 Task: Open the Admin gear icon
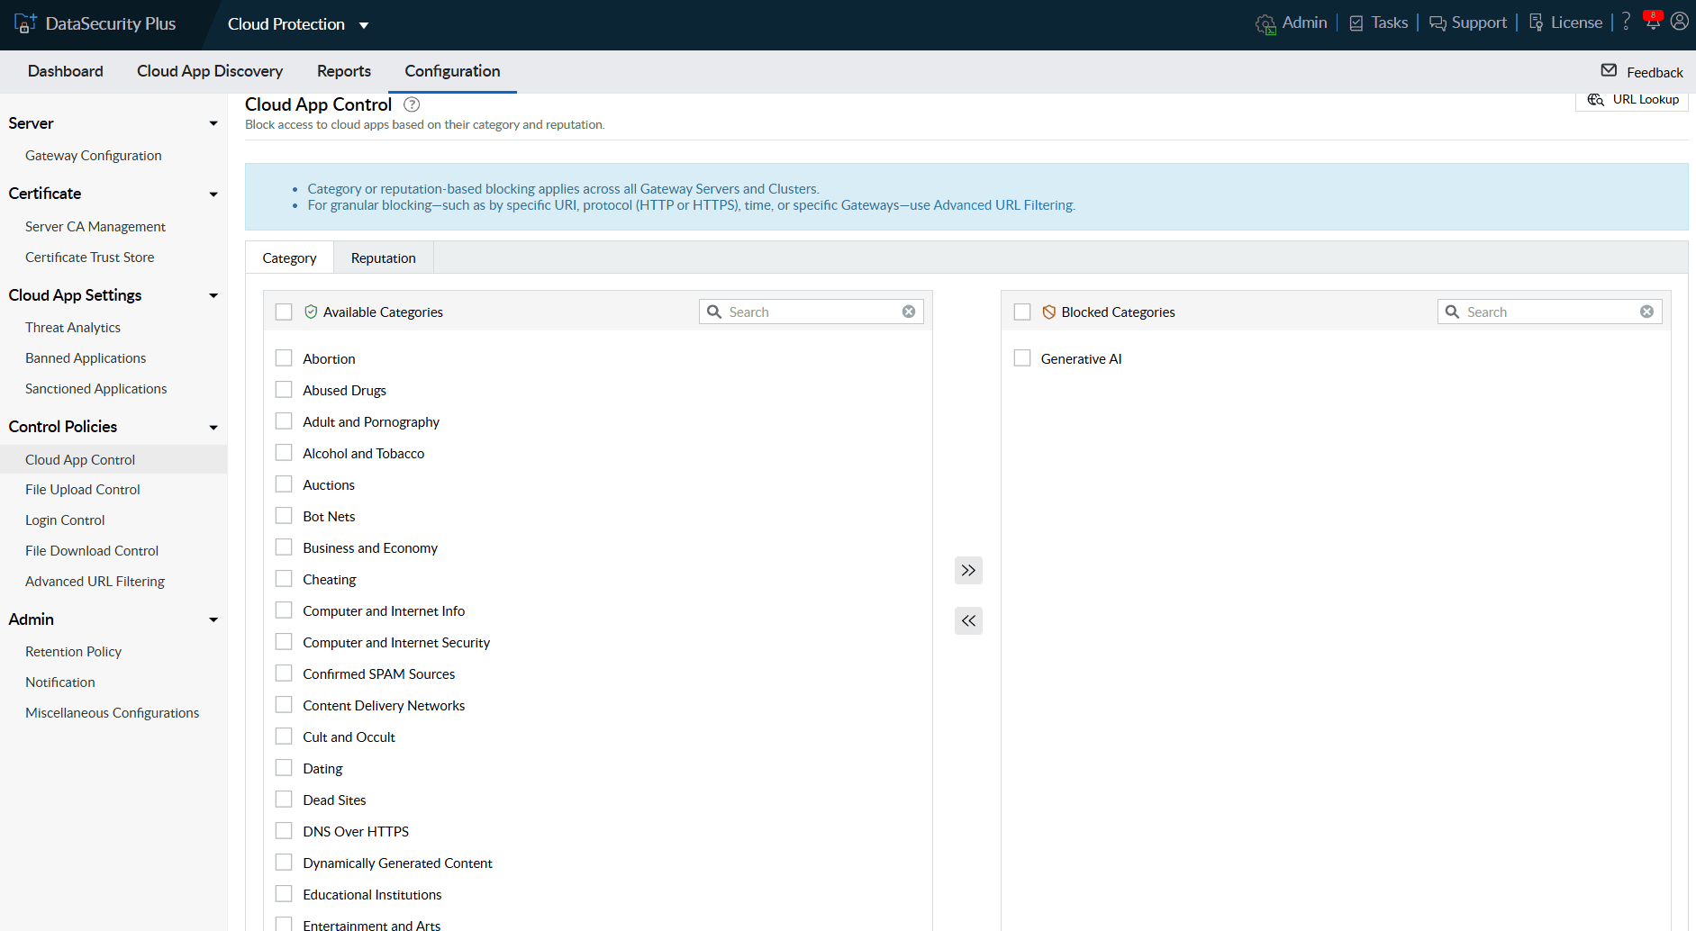[x=1265, y=24]
